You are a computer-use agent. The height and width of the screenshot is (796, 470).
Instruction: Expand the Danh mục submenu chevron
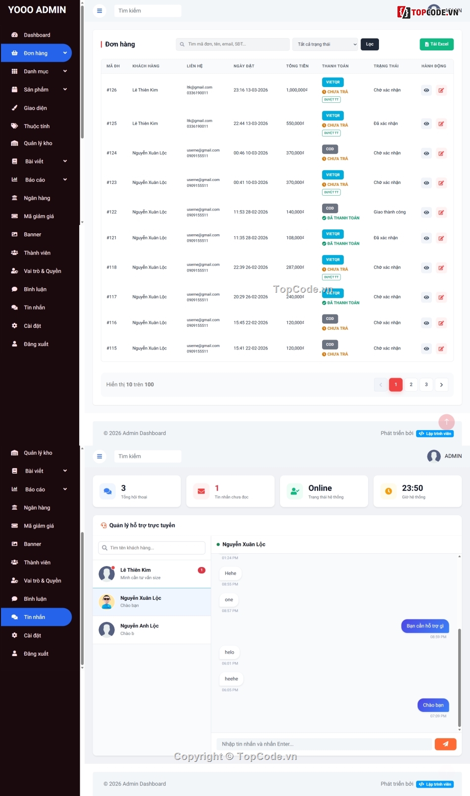[65, 71]
